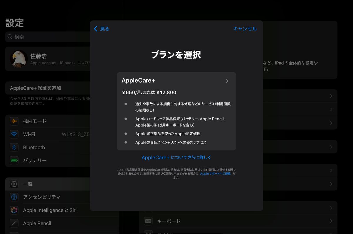Select the gear icon for 一般
Image resolution: width=353 pixels, height=234 pixels.
pyautogui.click(x=14, y=184)
